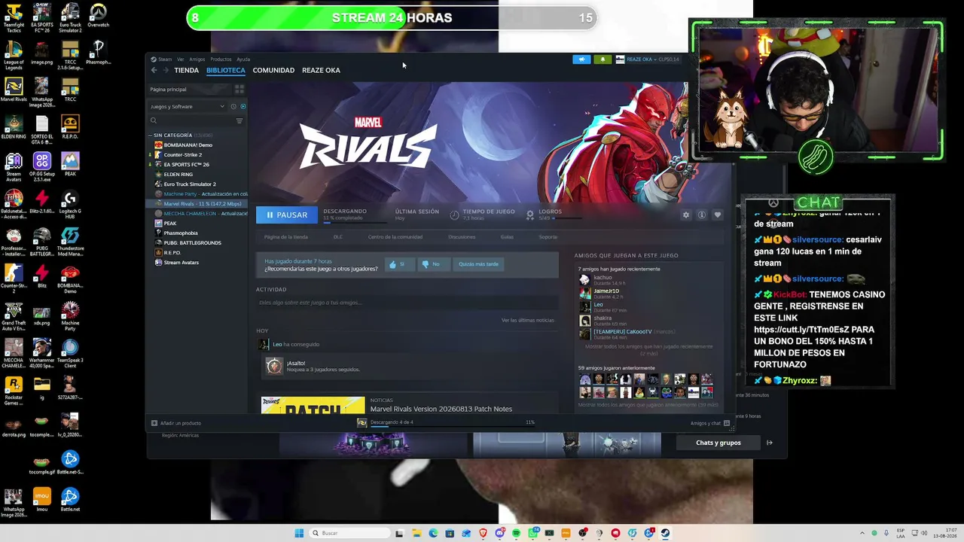Toggle the ready-to-play filter icon

tap(243, 106)
